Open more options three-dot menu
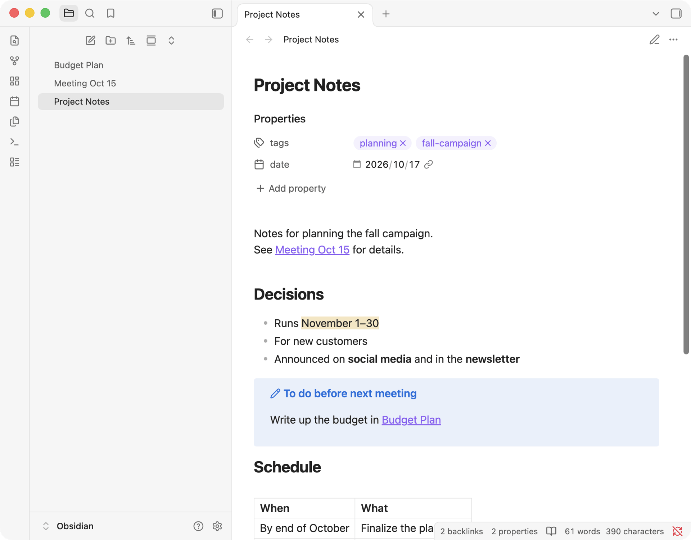 point(673,40)
